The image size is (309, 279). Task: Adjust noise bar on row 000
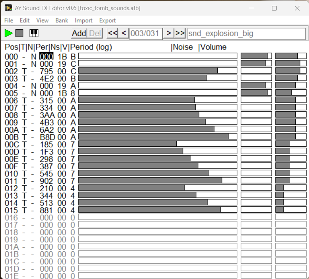pos(256,56)
